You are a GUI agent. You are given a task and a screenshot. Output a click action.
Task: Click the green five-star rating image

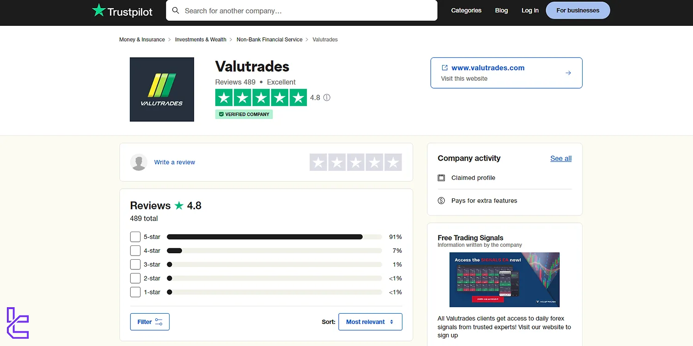tap(261, 98)
